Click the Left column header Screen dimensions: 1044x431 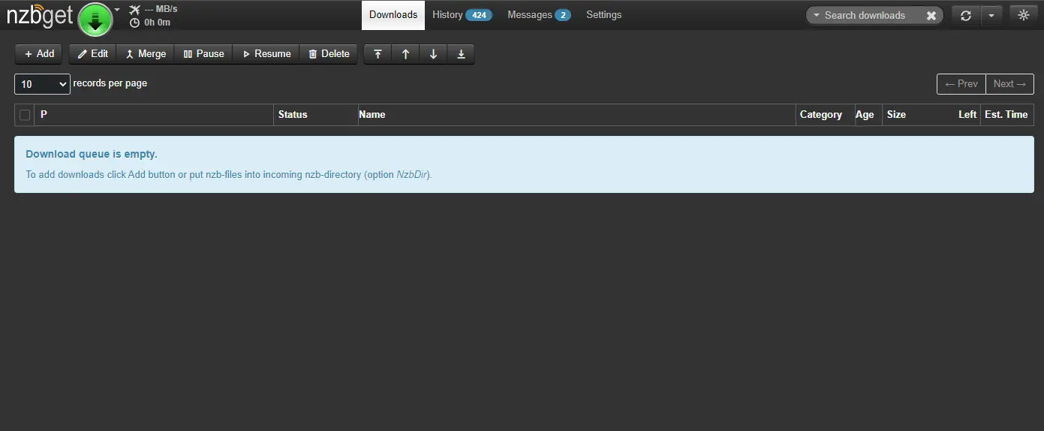(x=967, y=115)
